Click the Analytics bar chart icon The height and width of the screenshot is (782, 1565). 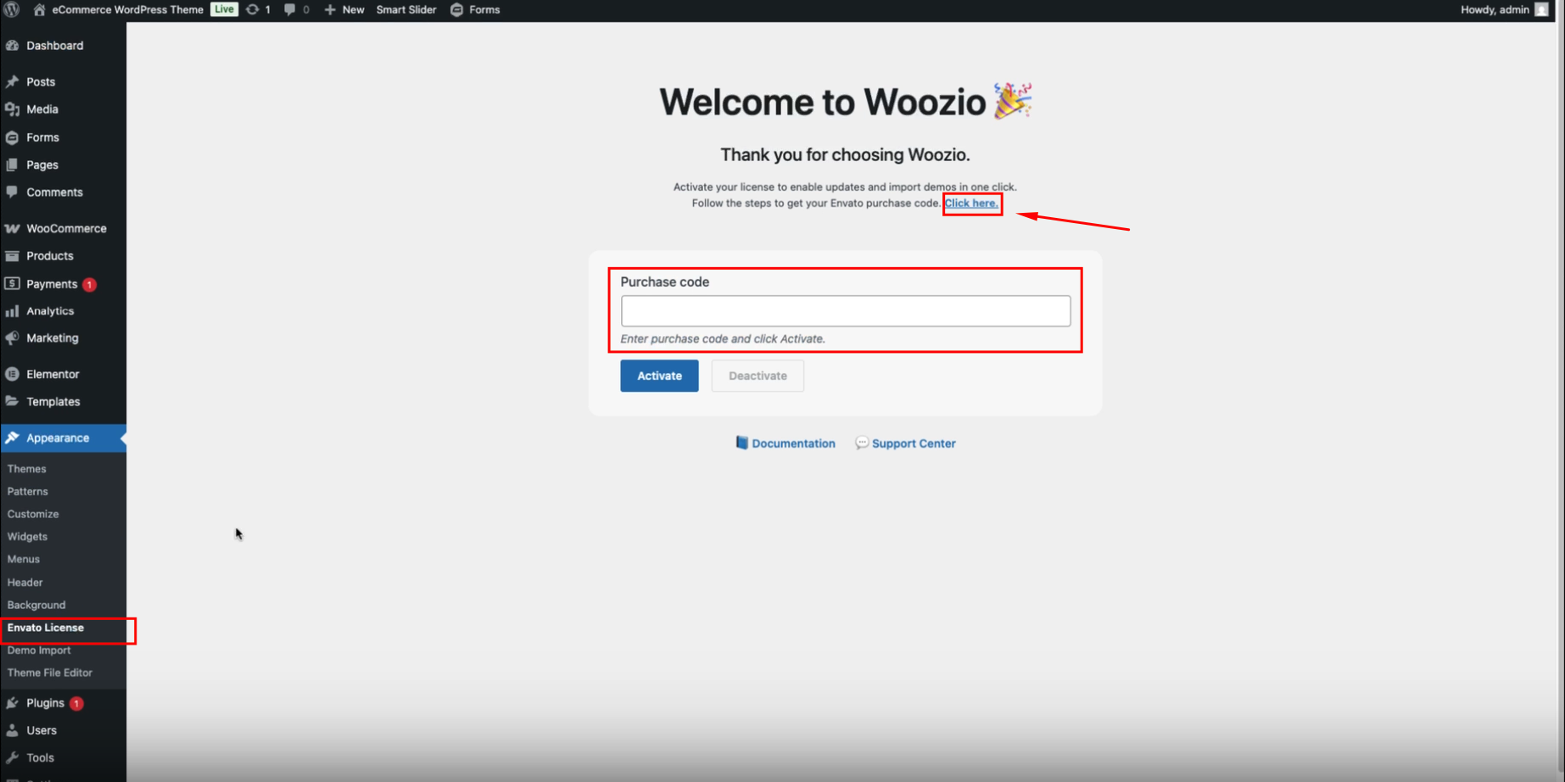click(x=12, y=311)
